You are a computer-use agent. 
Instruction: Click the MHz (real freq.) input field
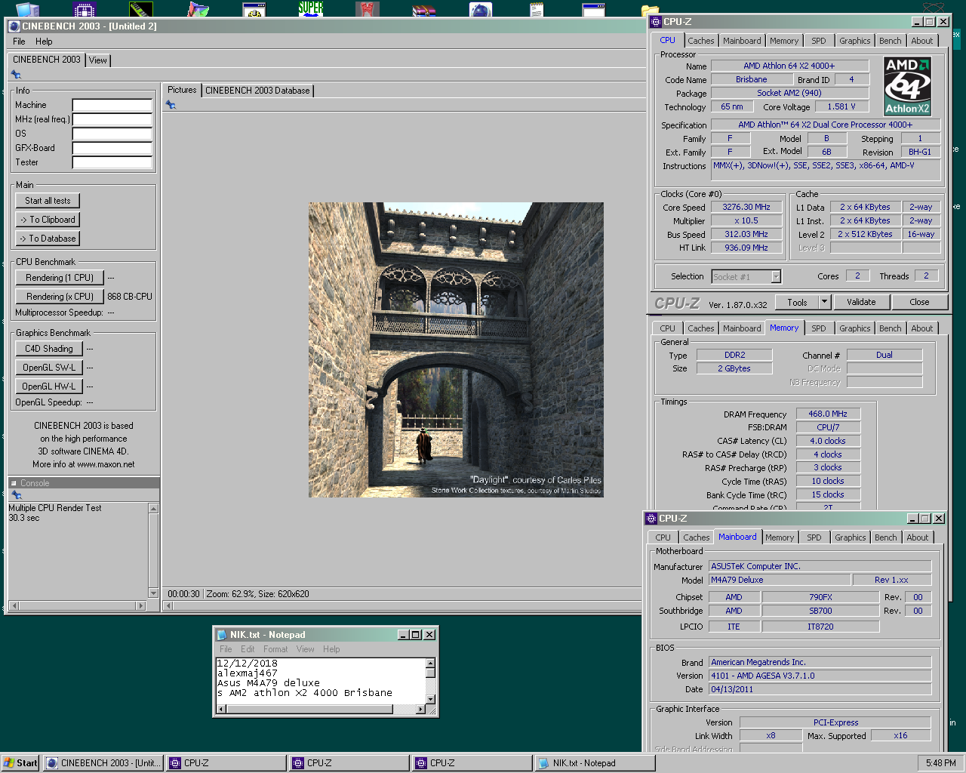click(x=112, y=119)
